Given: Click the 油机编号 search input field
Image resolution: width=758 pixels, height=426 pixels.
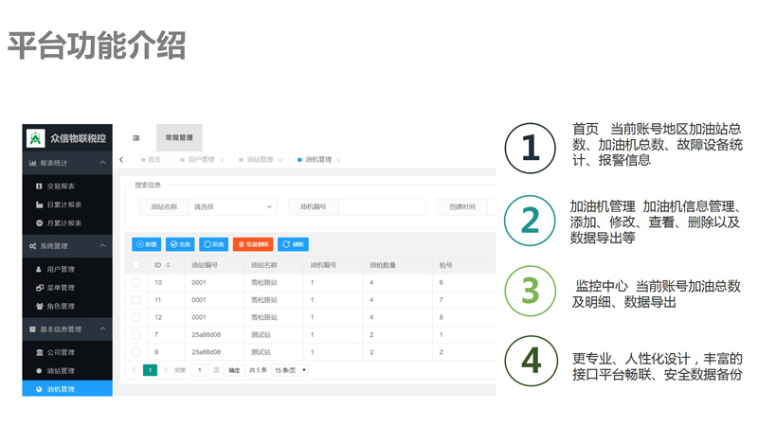Looking at the screenshot, I should point(381,206).
